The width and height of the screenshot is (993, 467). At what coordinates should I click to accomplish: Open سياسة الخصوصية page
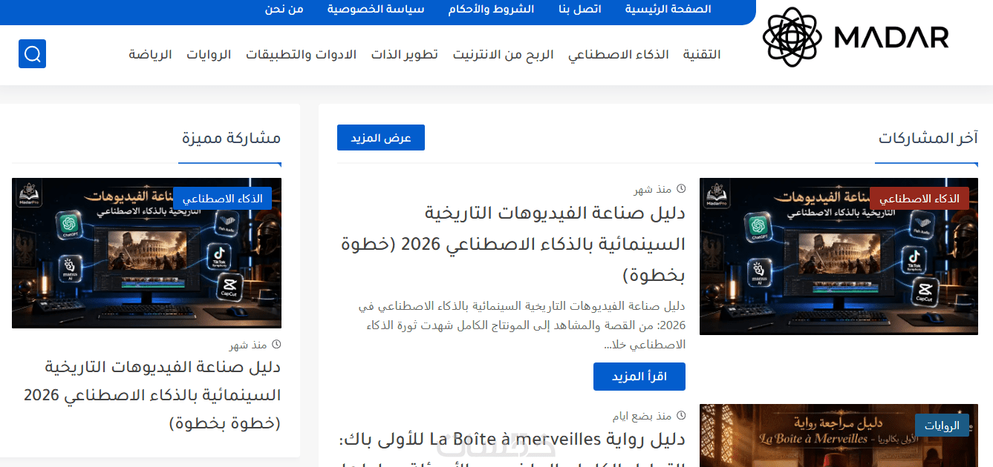point(376,9)
